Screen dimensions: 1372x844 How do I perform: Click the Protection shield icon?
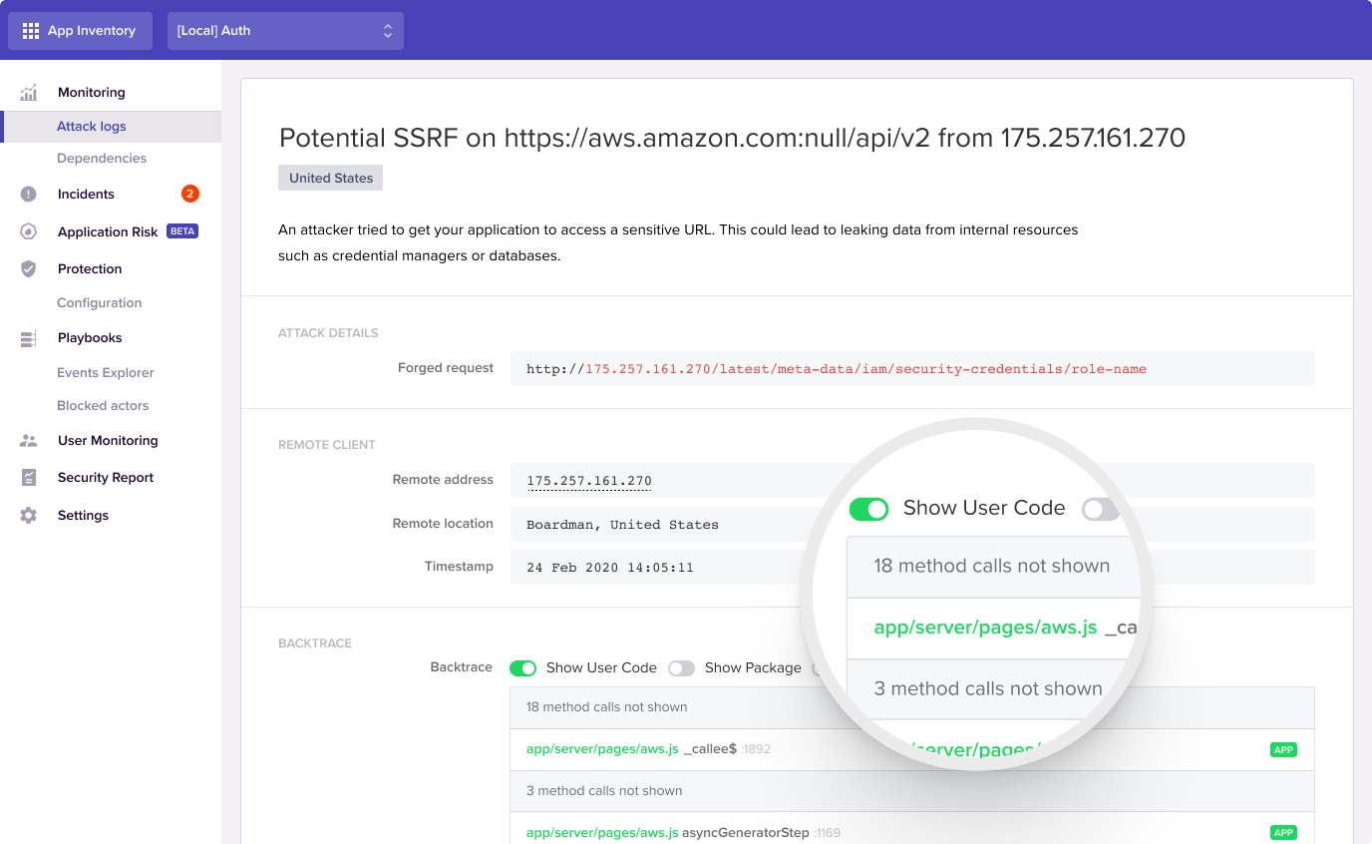(29, 269)
